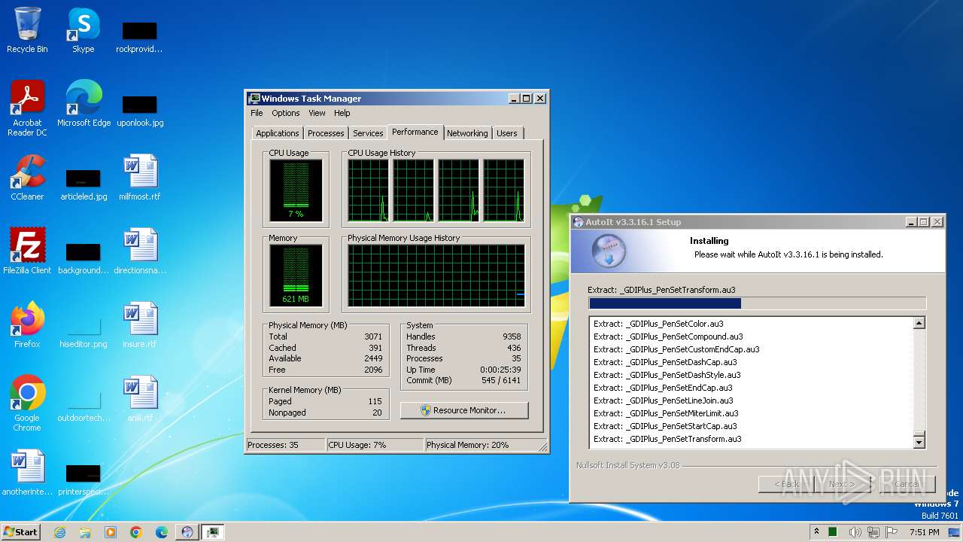Select the hiseditor.png file icon

pos(84,331)
